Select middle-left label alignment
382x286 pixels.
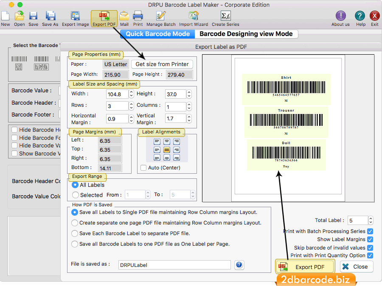(x=157, y=150)
